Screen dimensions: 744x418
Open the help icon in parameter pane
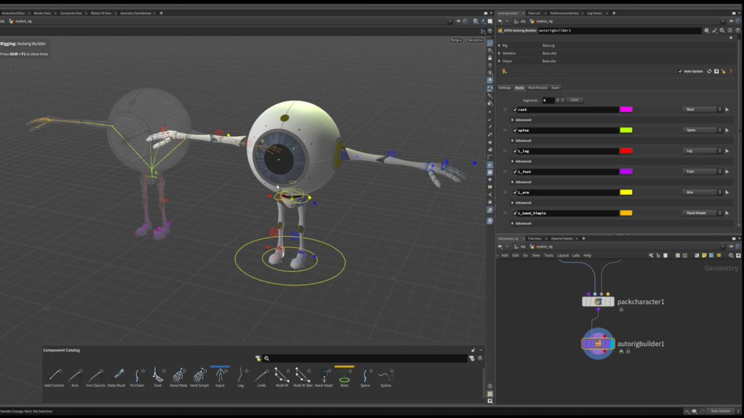pos(737,30)
